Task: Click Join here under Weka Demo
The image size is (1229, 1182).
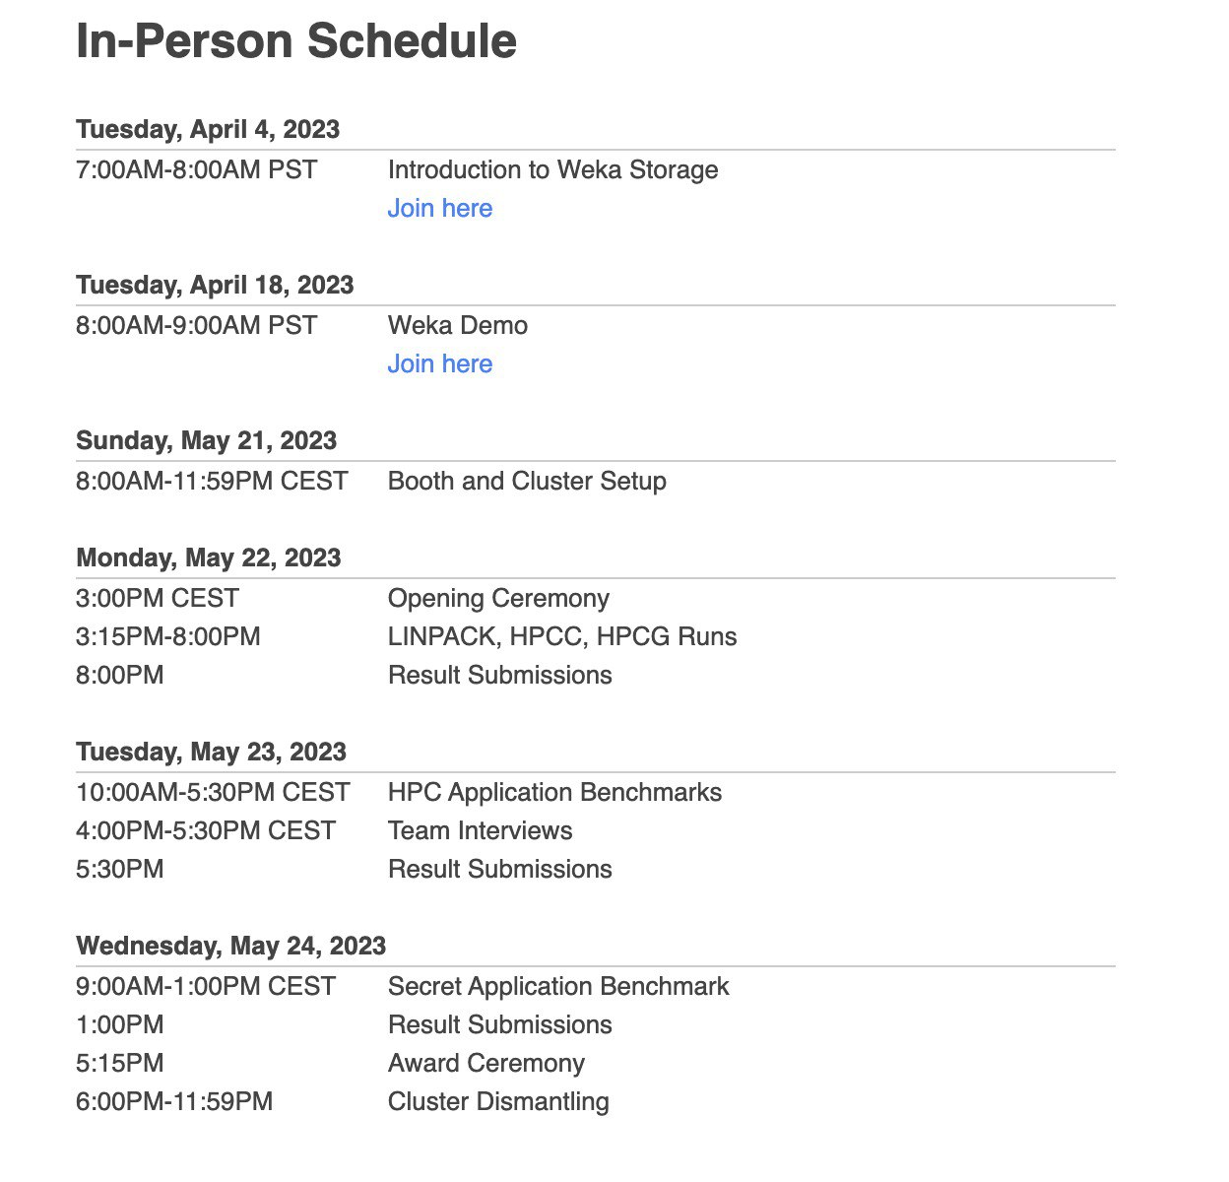Action: 439,363
